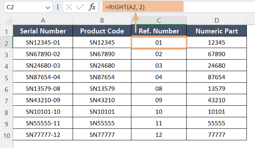Click the three-dot formula bar resize handle

(58, 7)
